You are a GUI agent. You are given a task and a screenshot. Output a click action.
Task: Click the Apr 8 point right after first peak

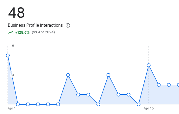click(78, 95)
